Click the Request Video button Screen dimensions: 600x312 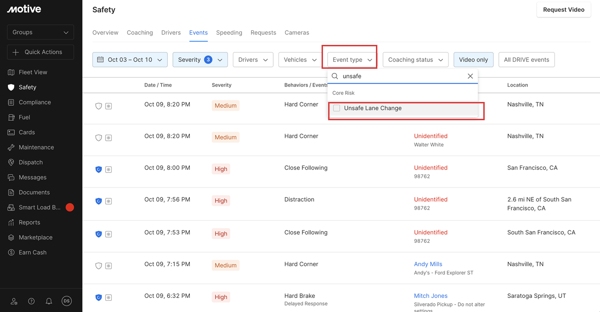point(563,9)
